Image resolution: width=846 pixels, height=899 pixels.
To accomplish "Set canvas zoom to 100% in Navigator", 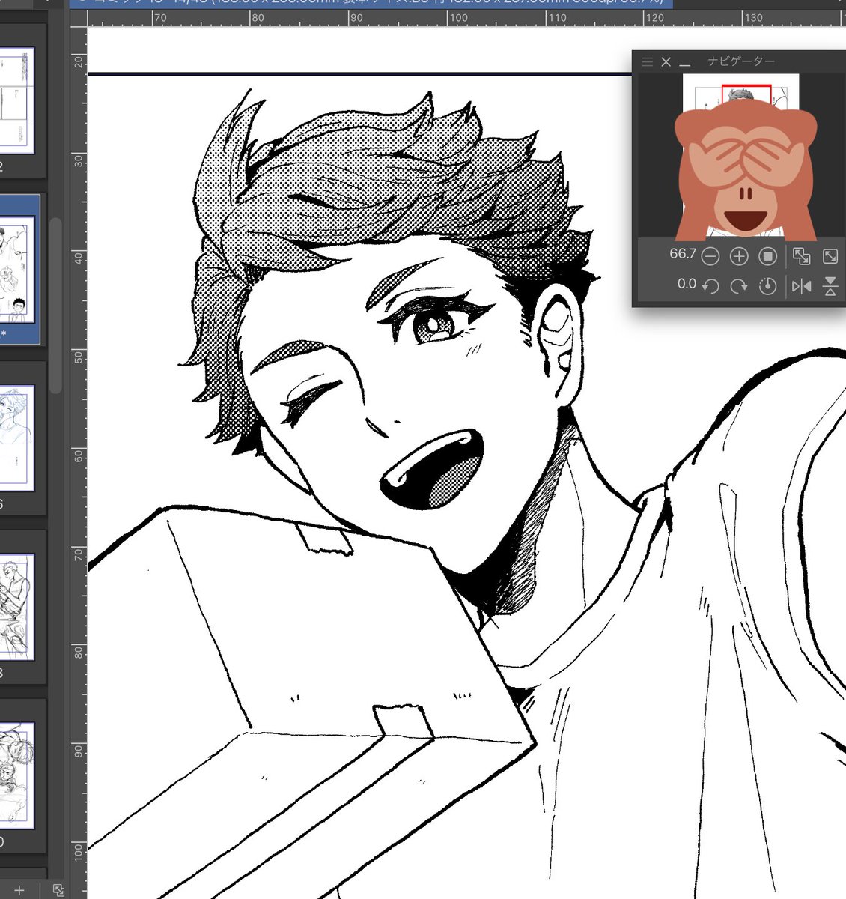I will click(767, 256).
